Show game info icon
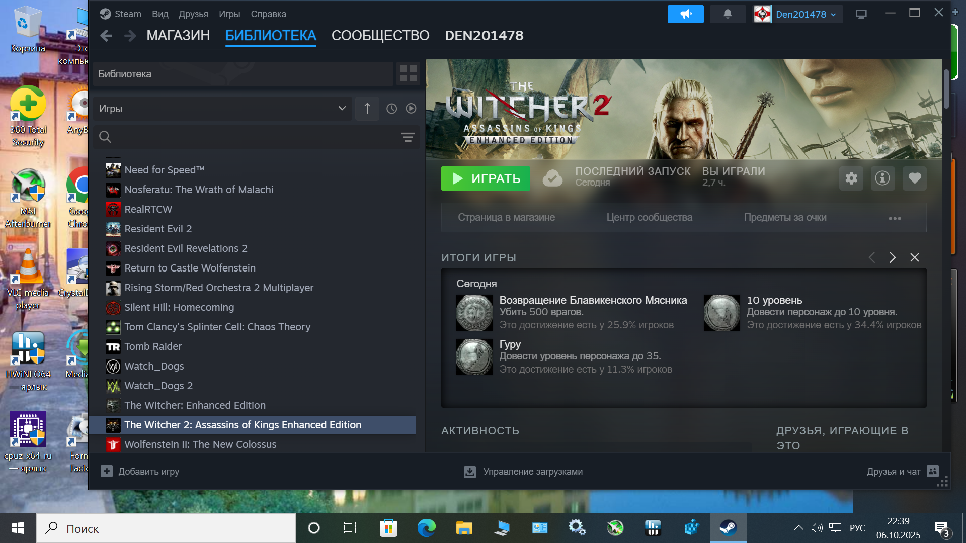 [882, 178]
